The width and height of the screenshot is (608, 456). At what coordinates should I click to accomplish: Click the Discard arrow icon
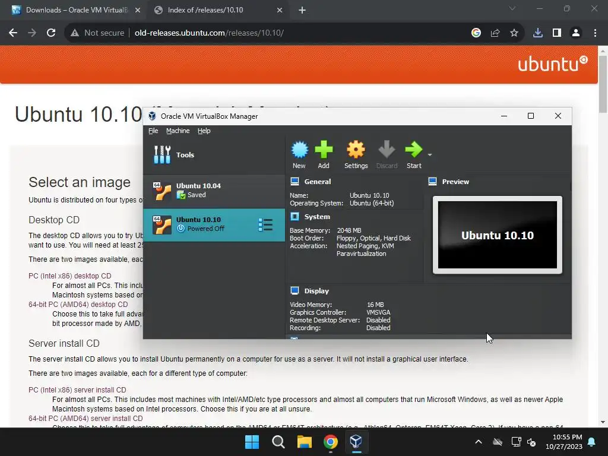pos(387,150)
